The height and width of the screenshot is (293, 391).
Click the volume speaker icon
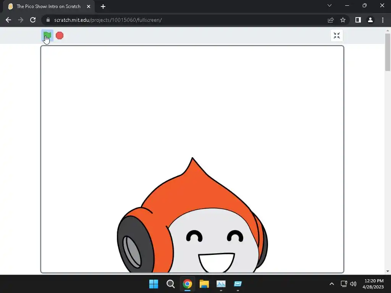pyautogui.click(x=353, y=284)
